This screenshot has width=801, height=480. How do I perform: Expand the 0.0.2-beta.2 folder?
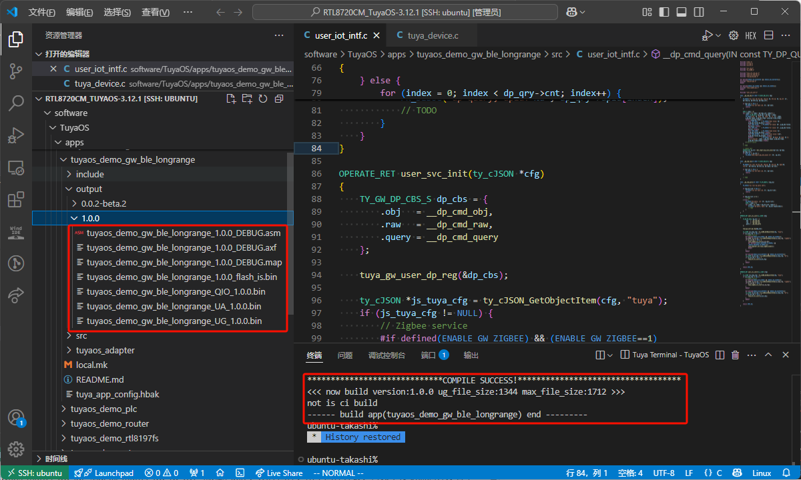(159, 203)
